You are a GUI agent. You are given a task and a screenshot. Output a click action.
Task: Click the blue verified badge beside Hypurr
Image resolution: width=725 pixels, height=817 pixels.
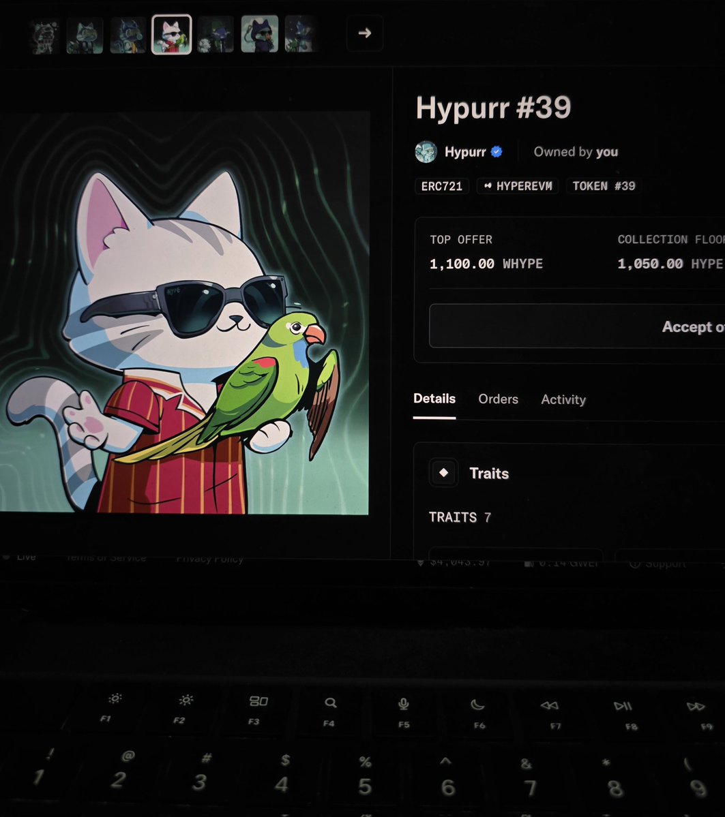pos(496,152)
